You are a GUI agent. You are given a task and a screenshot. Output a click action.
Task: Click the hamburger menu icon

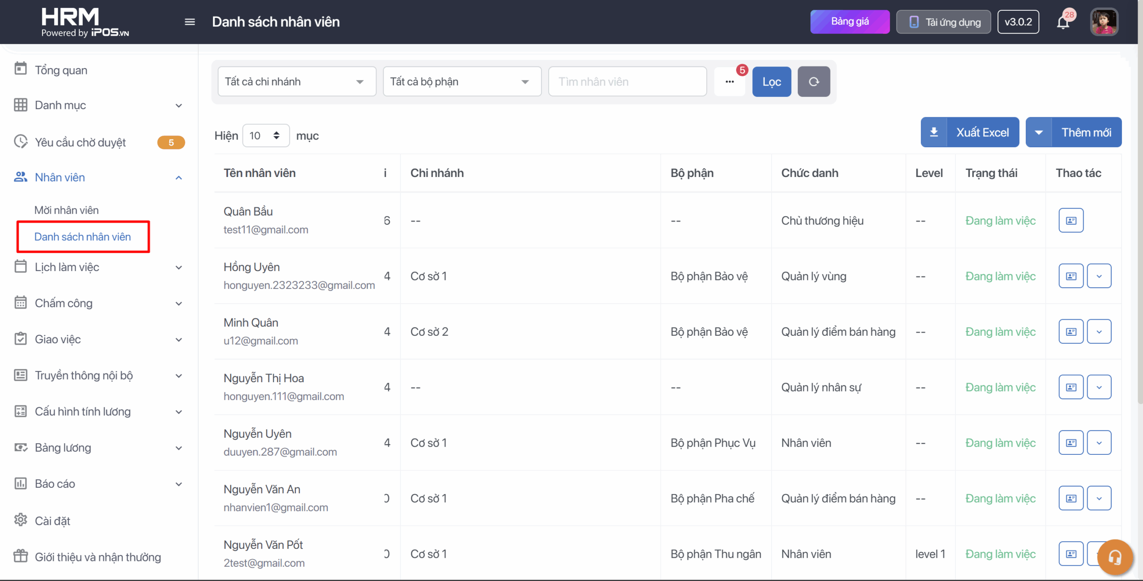[x=190, y=22]
